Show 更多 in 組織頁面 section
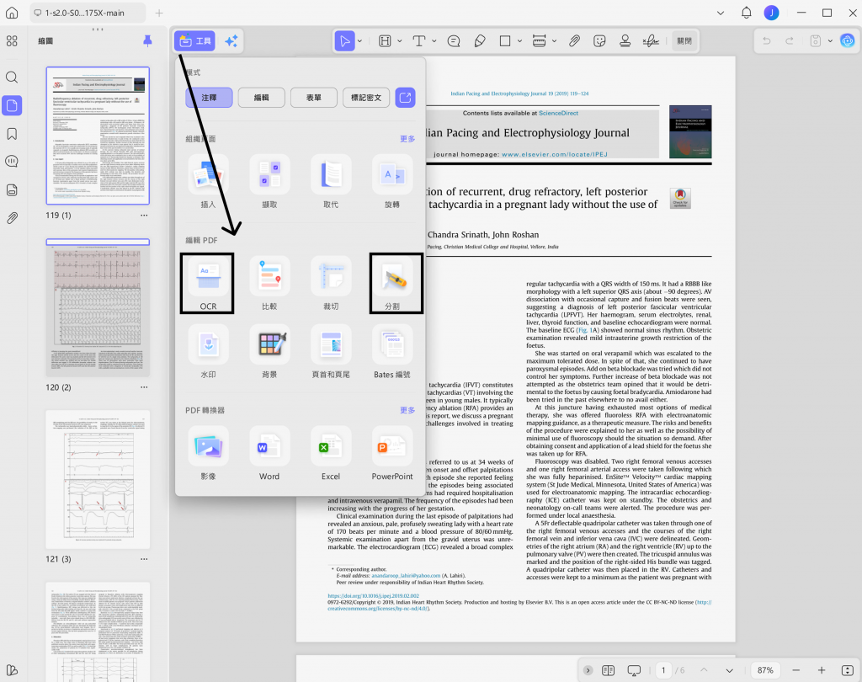 pos(407,139)
